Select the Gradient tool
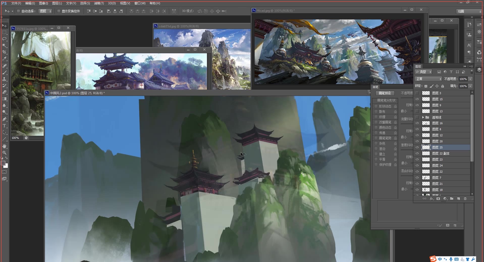484x262 pixels. [x=5, y=99]
